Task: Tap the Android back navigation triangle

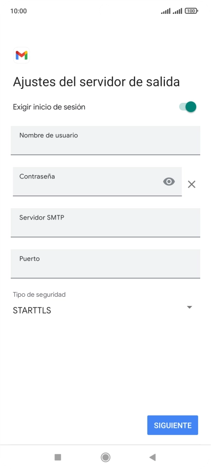Action: [152, 457]
